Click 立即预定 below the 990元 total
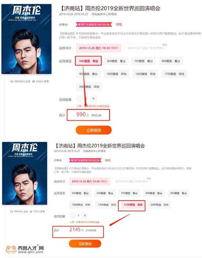Viewport: 202px width, 258px height. [x=94, y=130]
